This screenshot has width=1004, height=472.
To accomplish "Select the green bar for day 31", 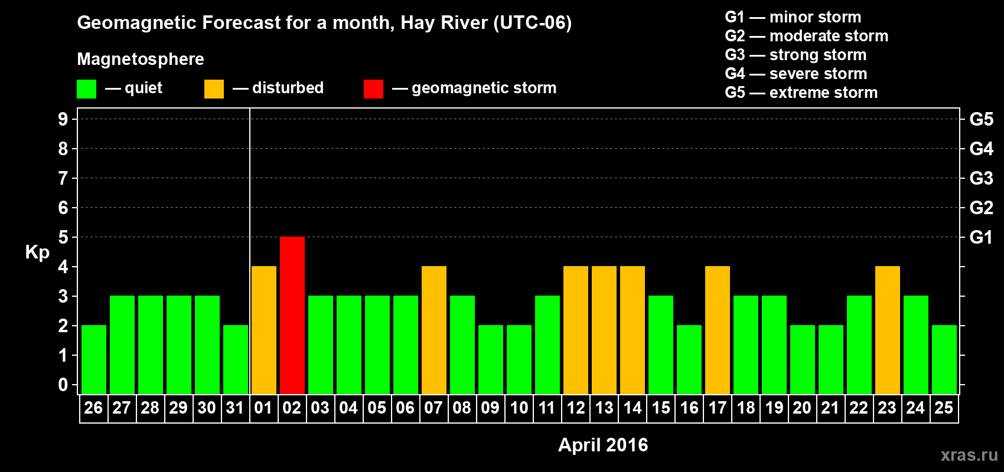I will (x=236, y=360).
